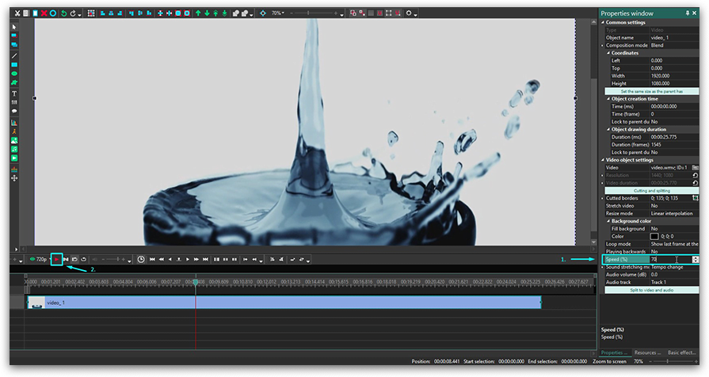Click Split to video and audio button
This screenshot has height=377, width=709.
652,290
